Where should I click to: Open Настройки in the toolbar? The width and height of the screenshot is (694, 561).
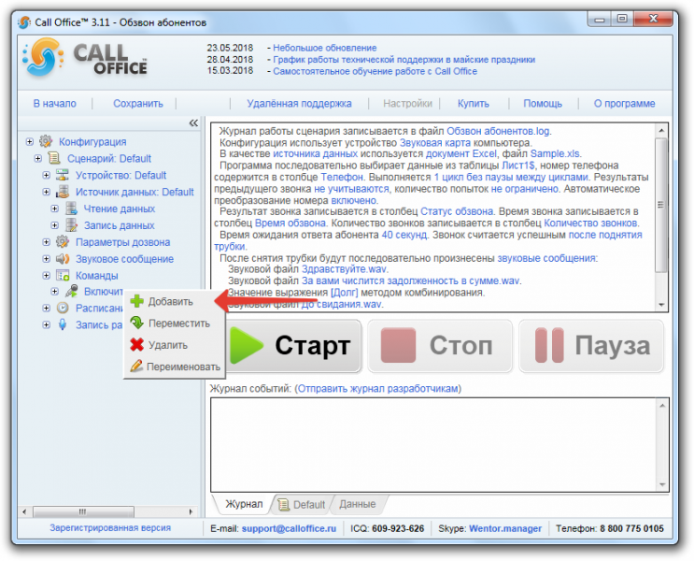click(x=407, y=103)
